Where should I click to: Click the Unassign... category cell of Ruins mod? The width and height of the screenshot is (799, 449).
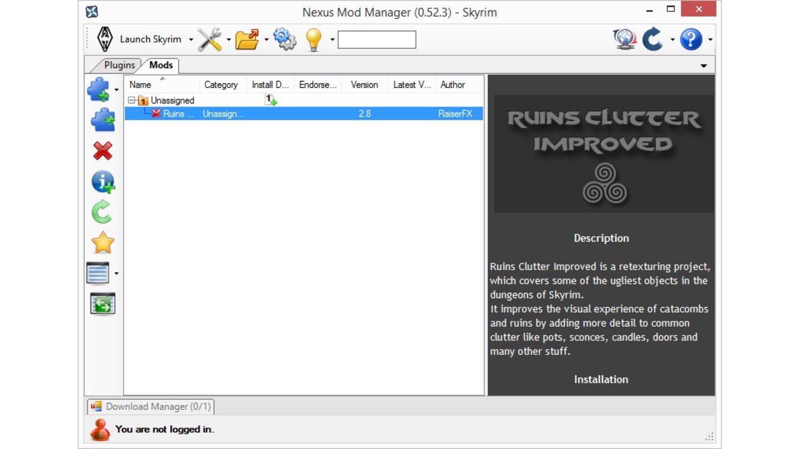tap(223, 114)
